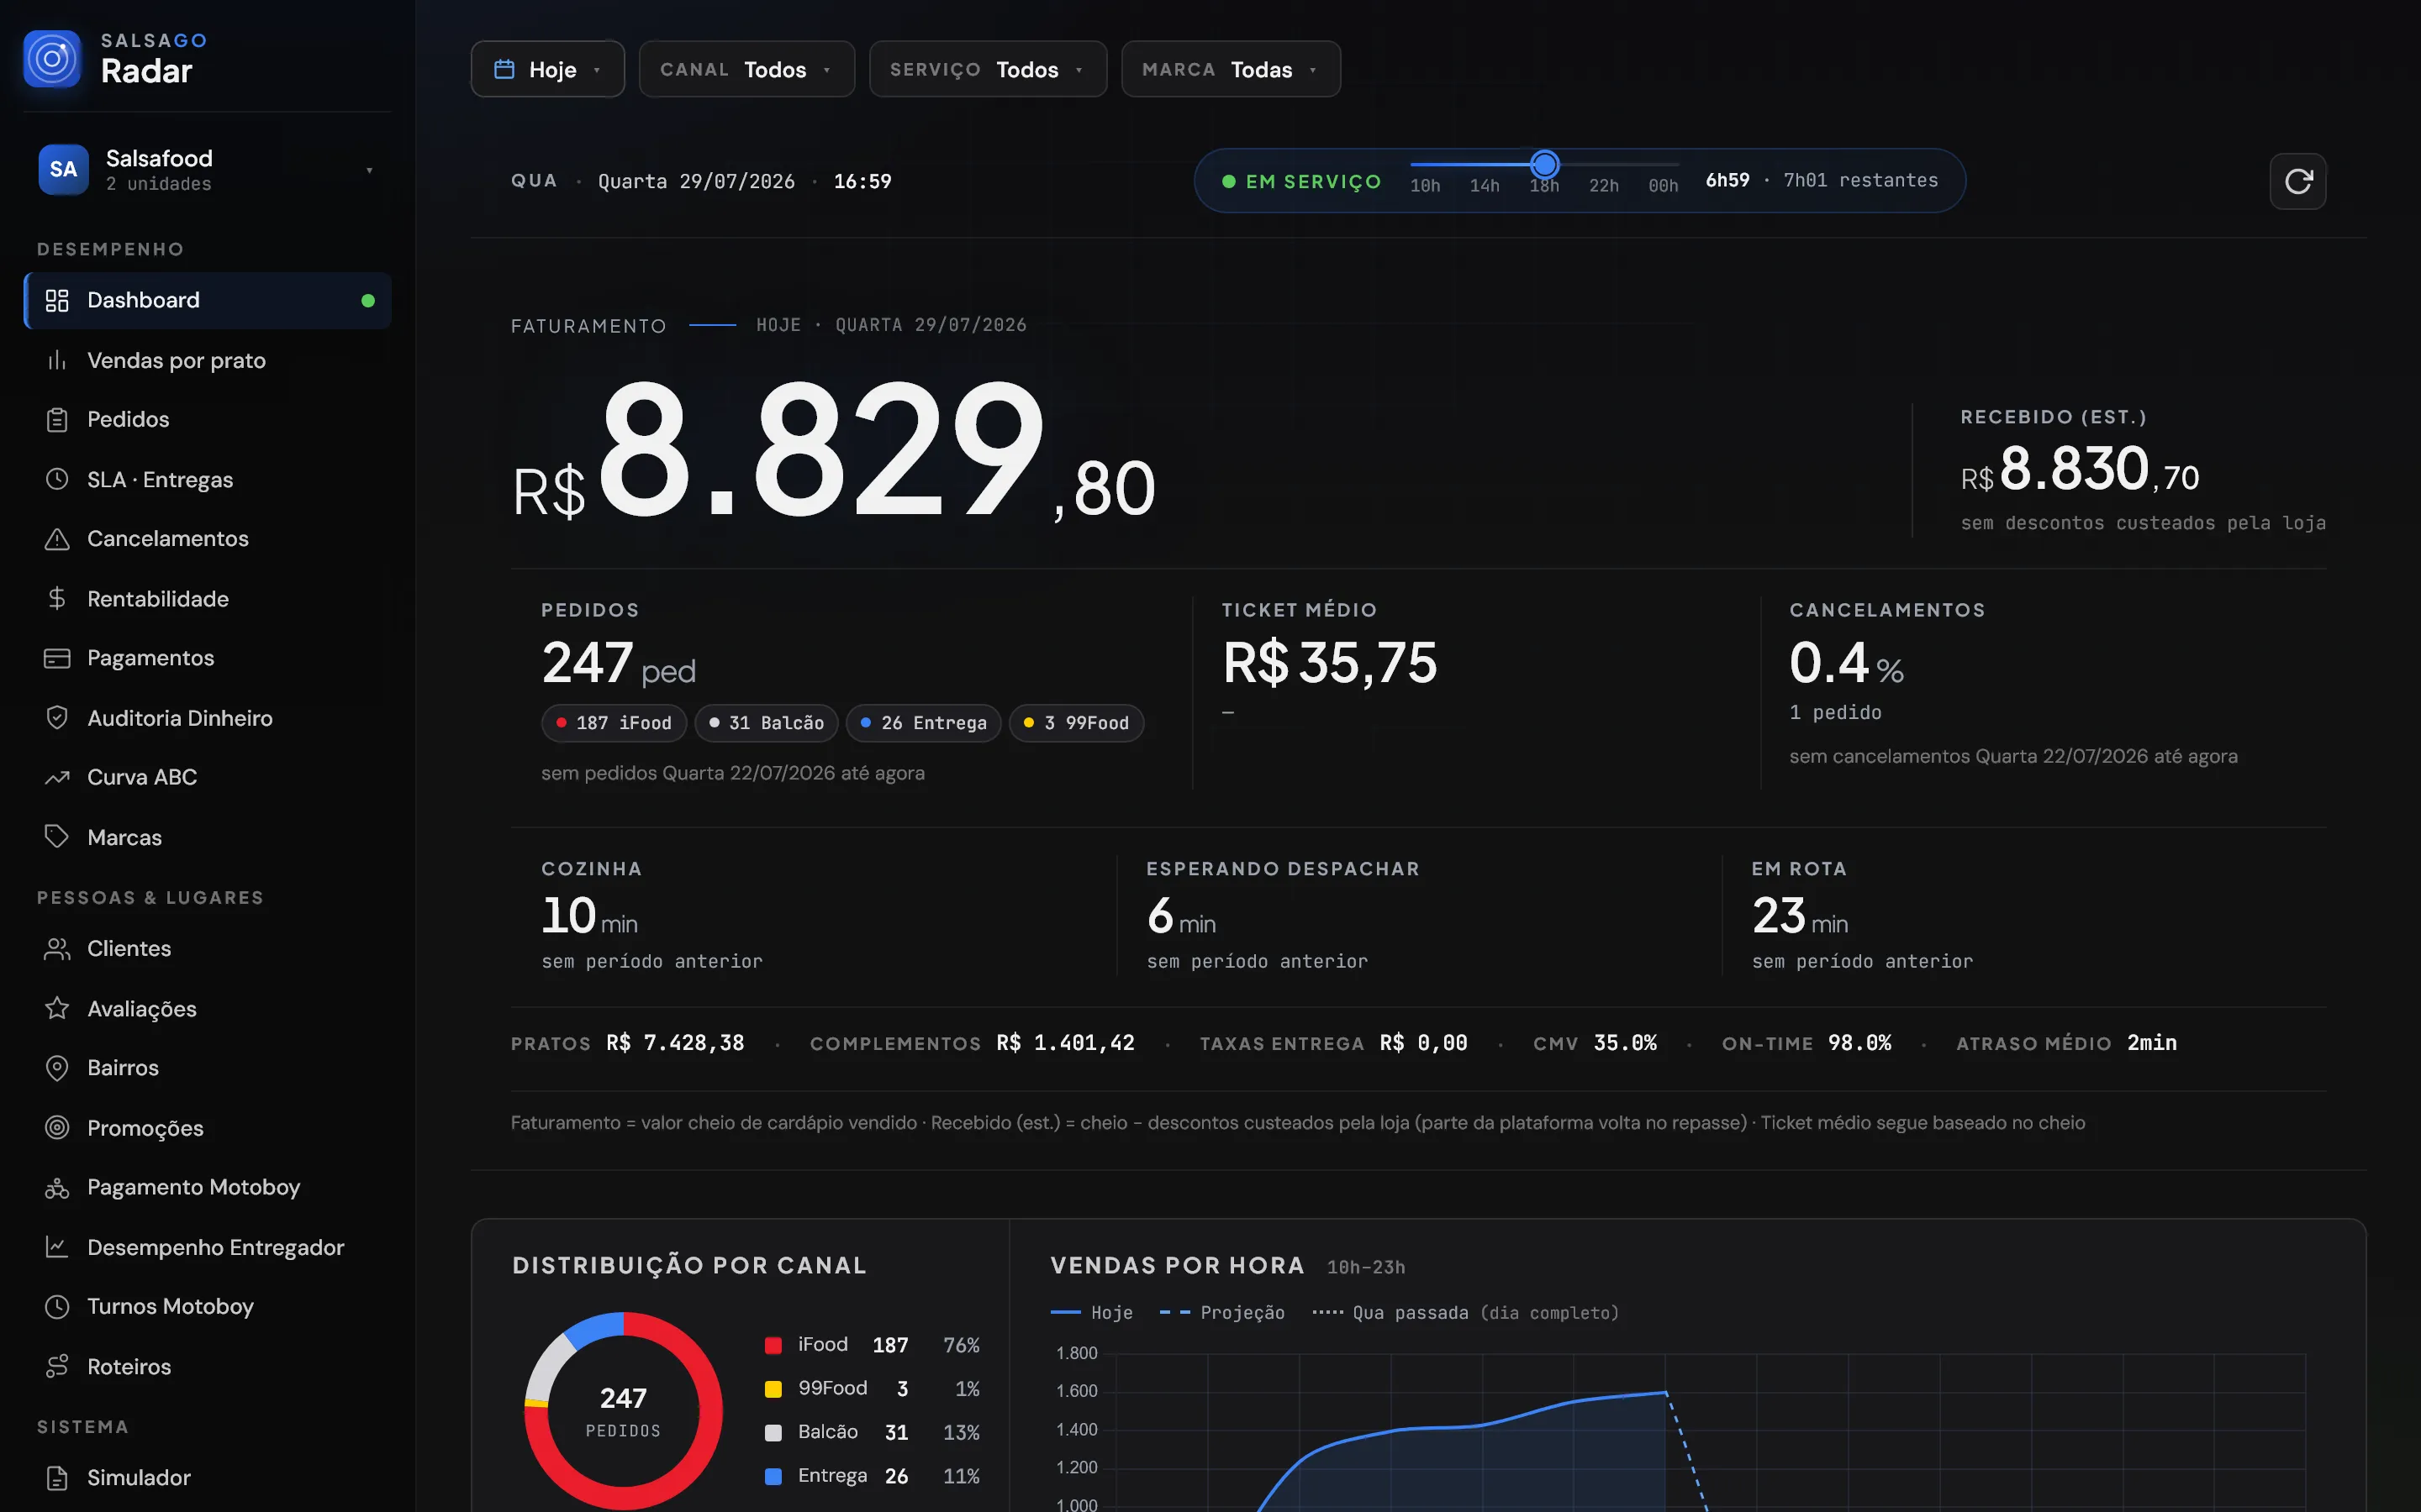Click the Bairros map pin icon
The image size is (2421, 1512).
pos(57,1068)
